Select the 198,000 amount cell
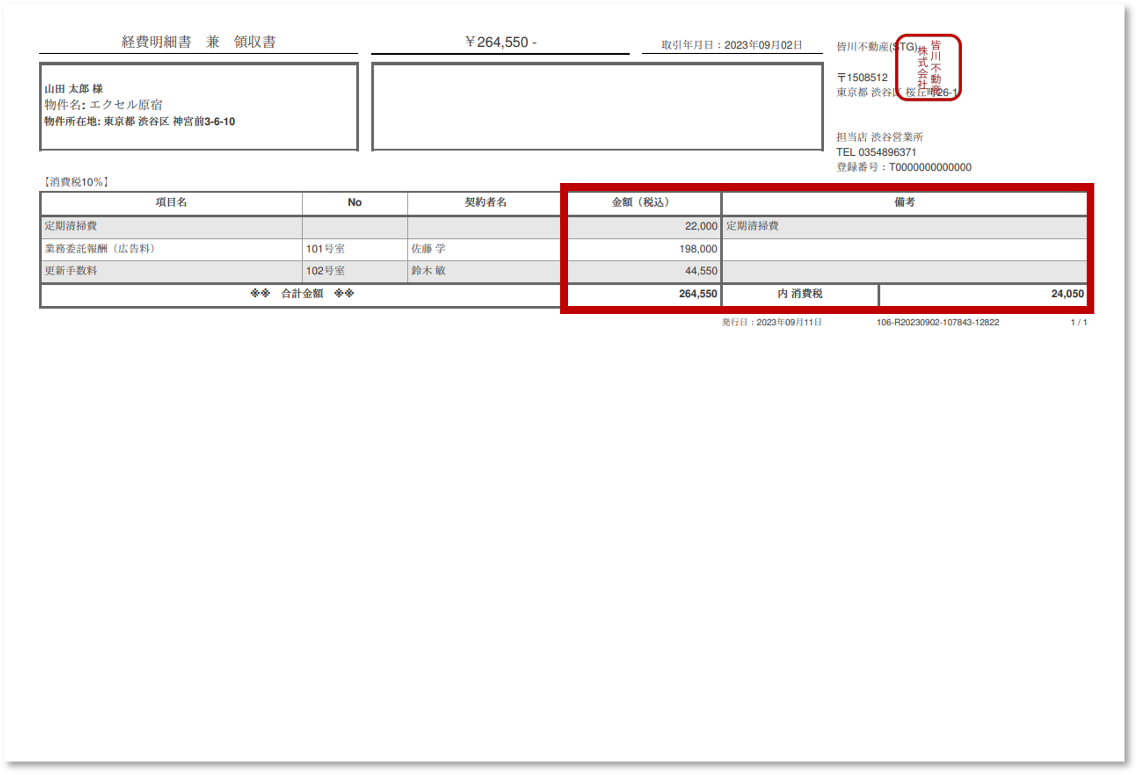 tap(698, 249)
